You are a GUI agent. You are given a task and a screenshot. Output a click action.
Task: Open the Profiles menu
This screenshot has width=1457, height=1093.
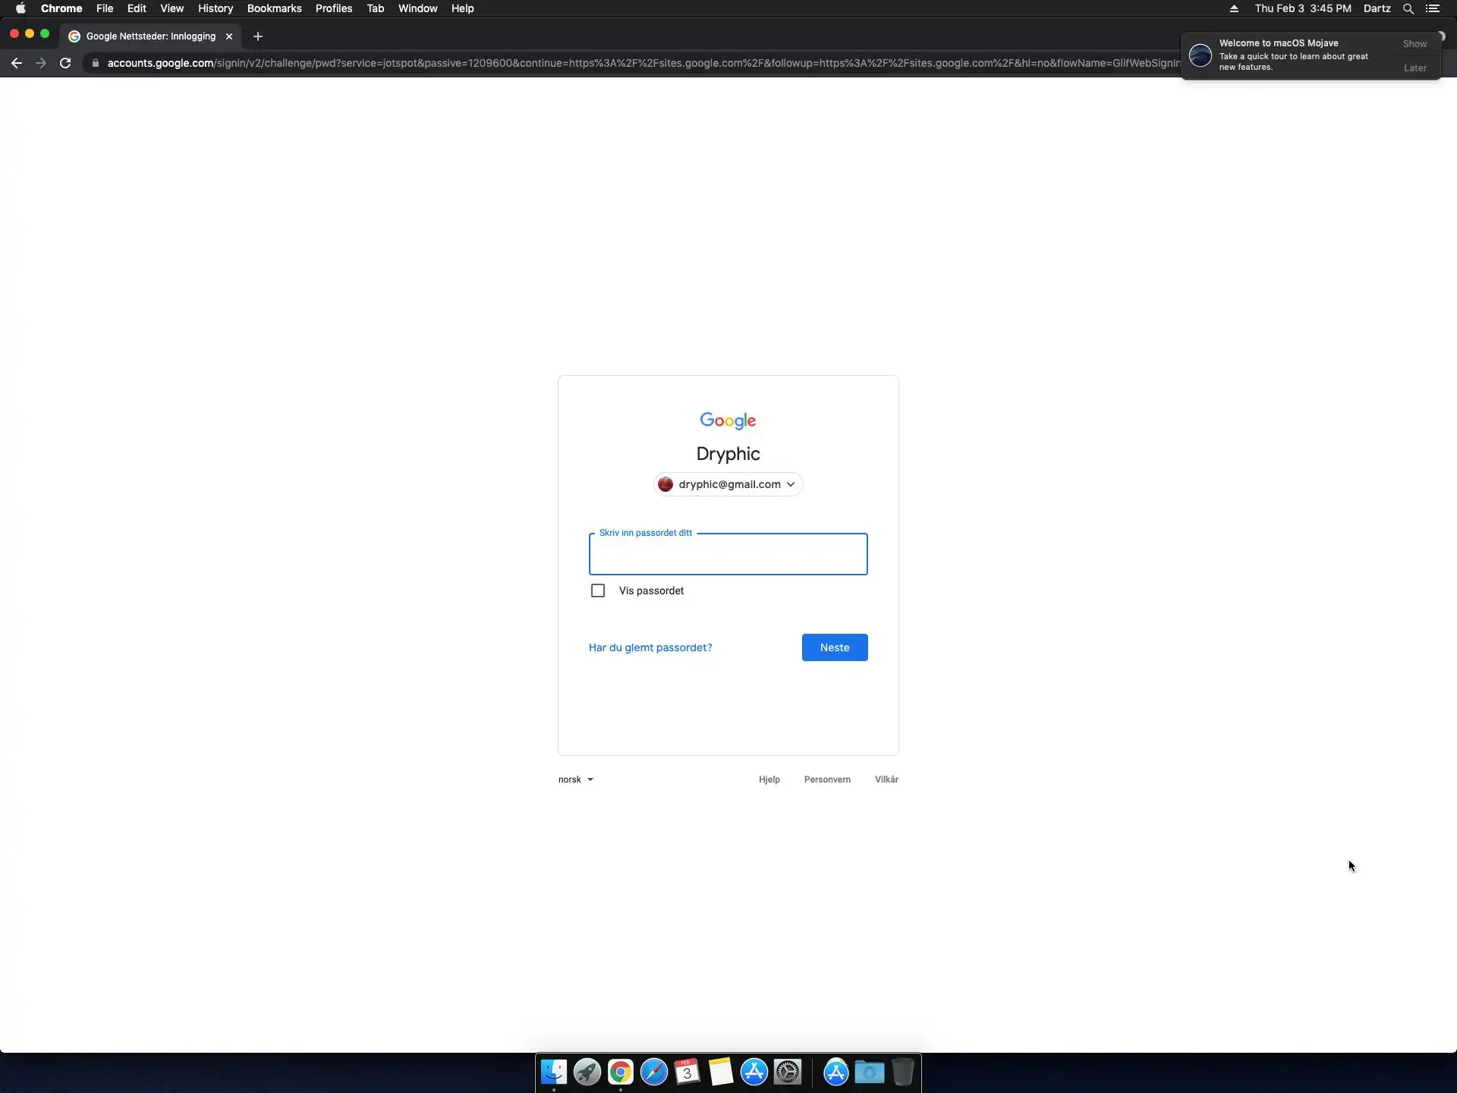tap(333, 8)
